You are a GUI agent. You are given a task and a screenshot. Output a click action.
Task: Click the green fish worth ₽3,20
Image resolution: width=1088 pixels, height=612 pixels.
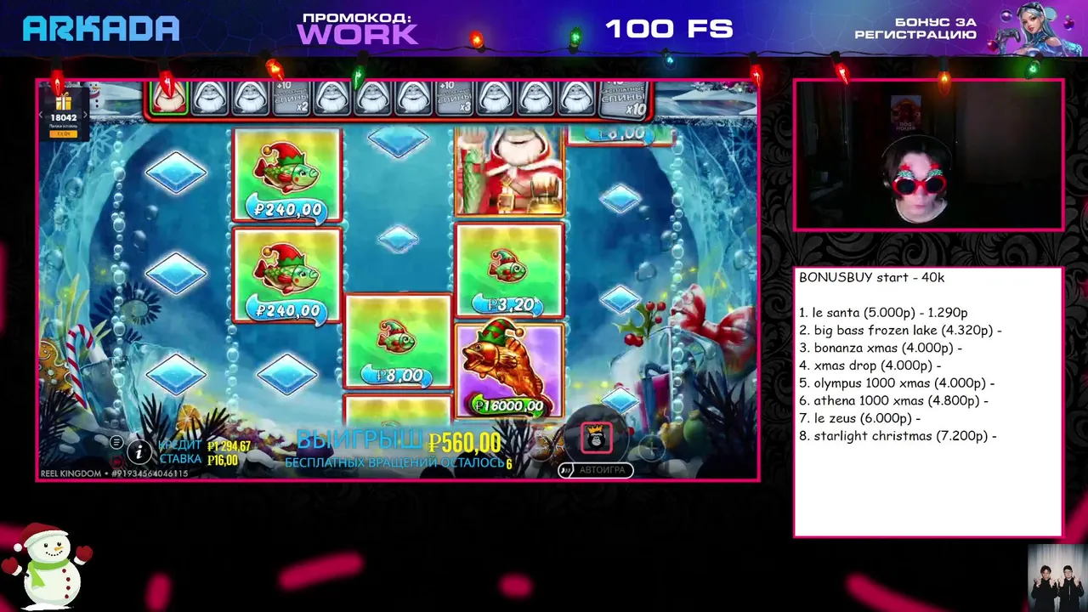coord(508,270)
